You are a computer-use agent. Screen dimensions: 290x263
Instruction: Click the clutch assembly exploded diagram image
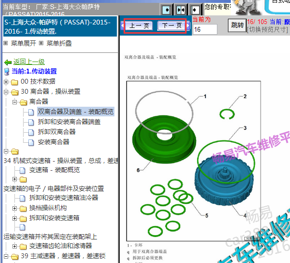click(x=193, y=161)
